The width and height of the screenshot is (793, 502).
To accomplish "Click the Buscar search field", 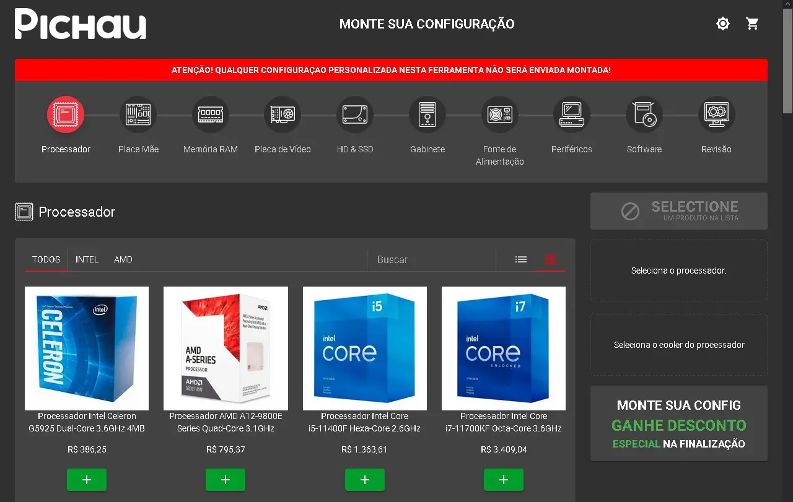I will 431,259.
